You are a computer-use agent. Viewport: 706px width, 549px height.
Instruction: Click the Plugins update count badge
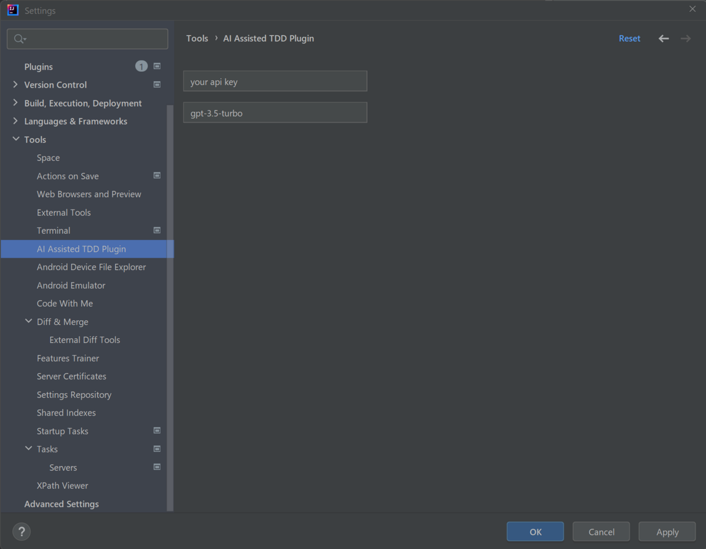point(141,66)
